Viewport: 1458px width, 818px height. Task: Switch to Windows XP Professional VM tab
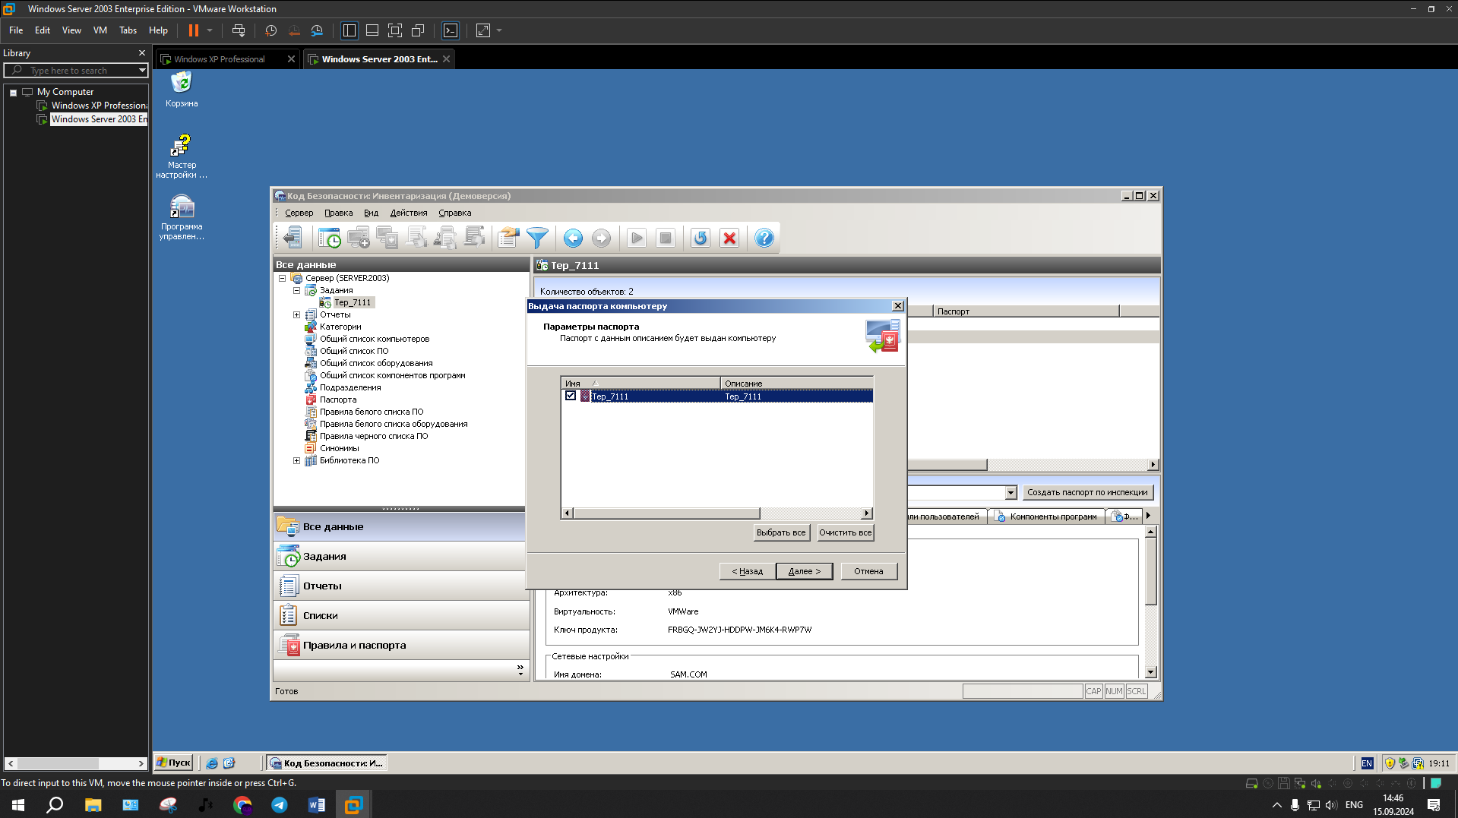coord(226,59)
